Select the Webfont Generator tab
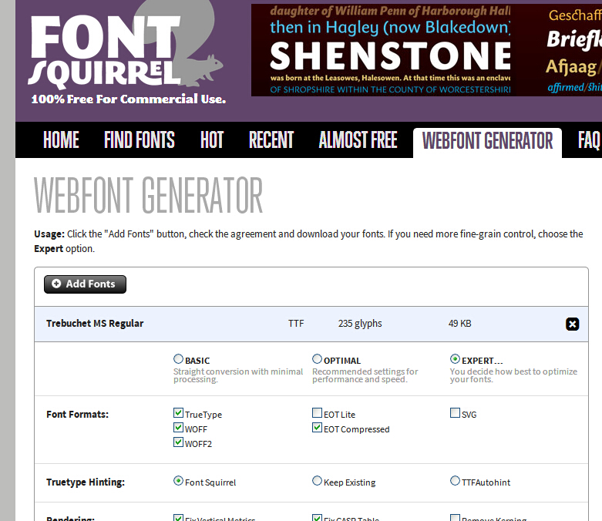This screenshot has height=521, width=602. (x=487, y=141)
